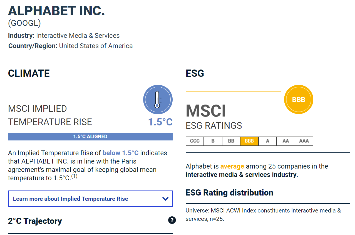This screenshot has width=355, height=235.
Task: Select the AAA rating box
Action: [304, 141]
